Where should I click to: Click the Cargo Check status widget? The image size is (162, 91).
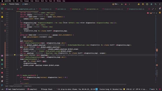[x=47, y=89]
